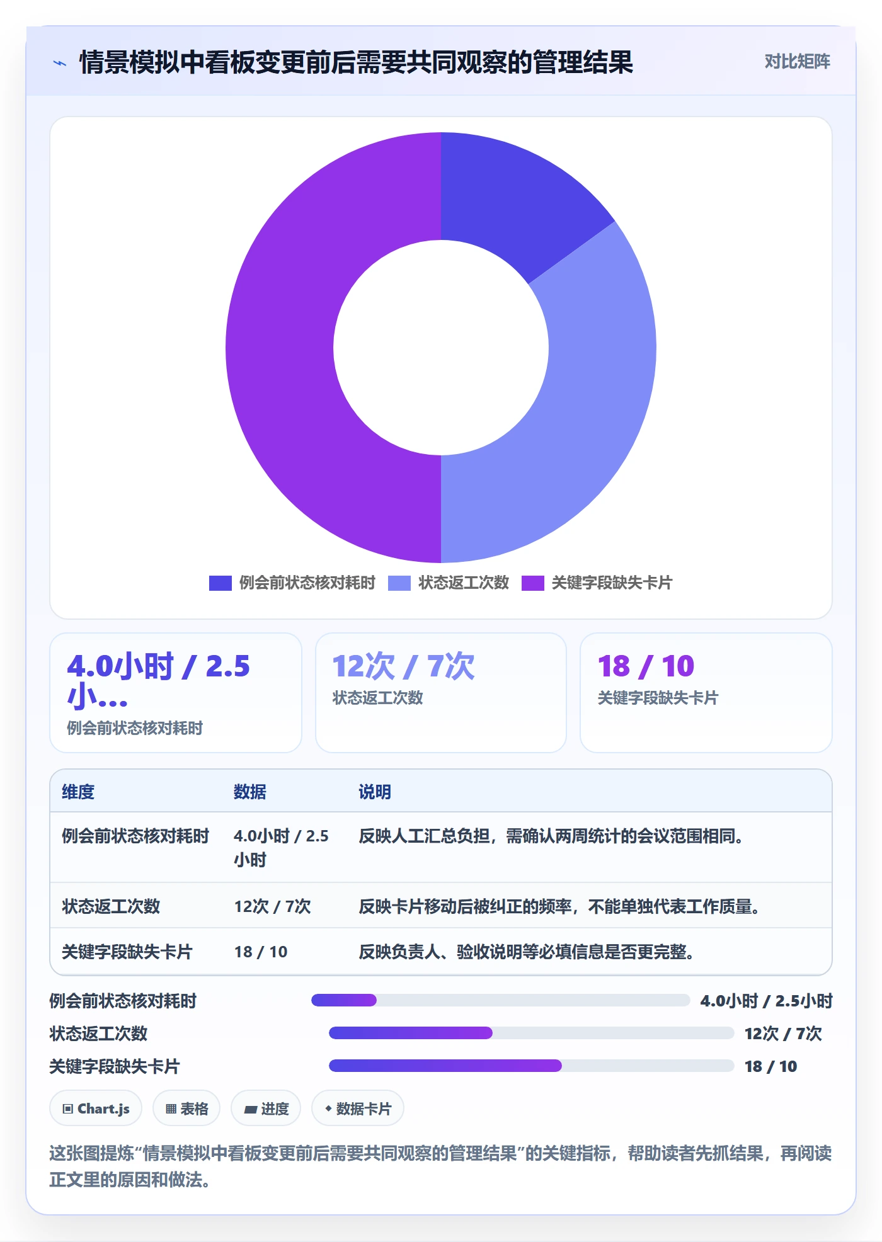Click the card title 情景模拟中看板变更前后
The height and width of the screenshot is (1242, 882).
click(356, 62)
